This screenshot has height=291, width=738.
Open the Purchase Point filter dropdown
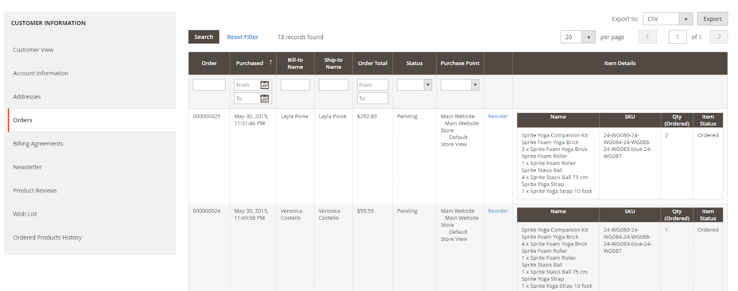tap(460, 85)
